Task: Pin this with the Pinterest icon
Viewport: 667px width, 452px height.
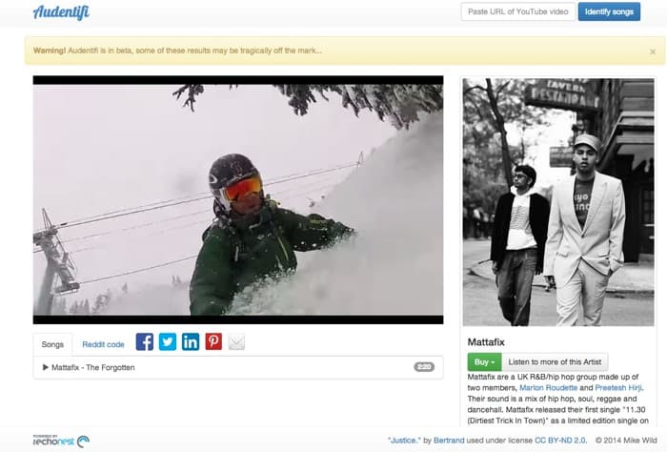Action: (213, 341)
